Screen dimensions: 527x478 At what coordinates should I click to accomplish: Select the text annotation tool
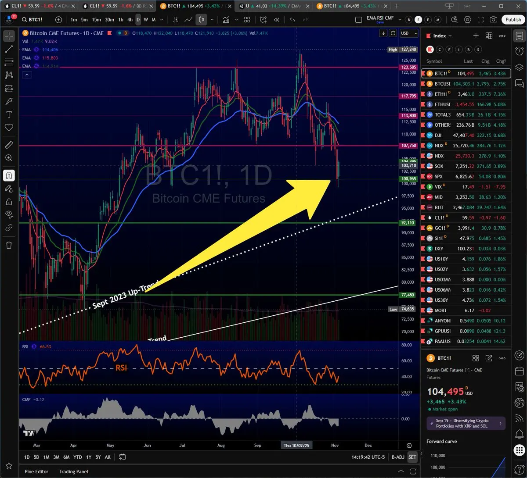tap(9, 114)
